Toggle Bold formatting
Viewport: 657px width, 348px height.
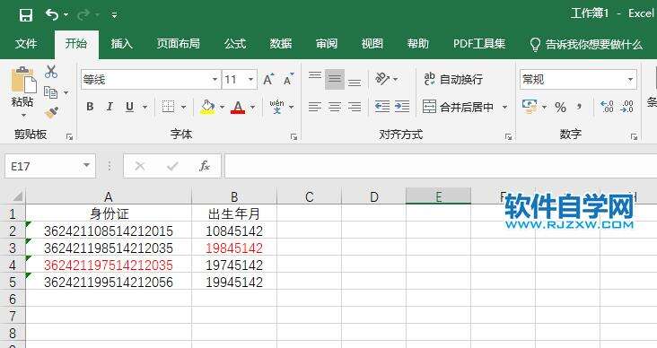(x=90, y=107)
